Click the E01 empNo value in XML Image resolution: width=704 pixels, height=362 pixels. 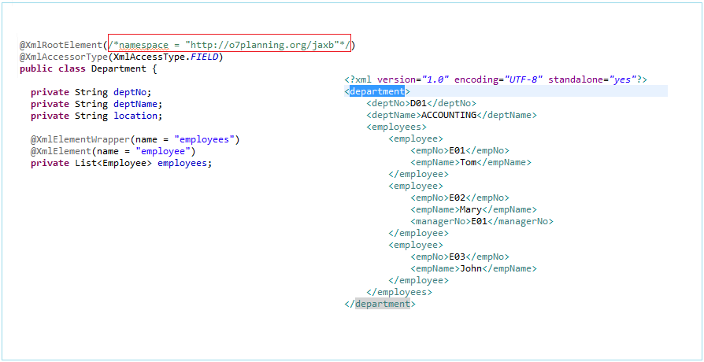pos(457,150)
